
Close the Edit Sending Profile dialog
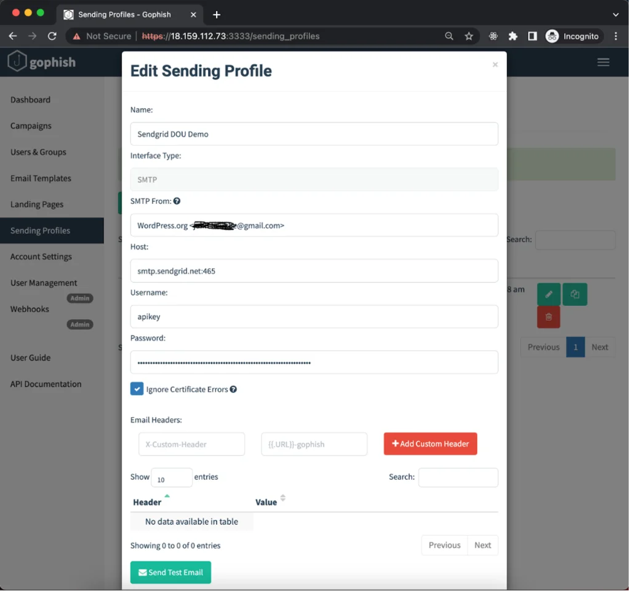[x=495, y=65]
